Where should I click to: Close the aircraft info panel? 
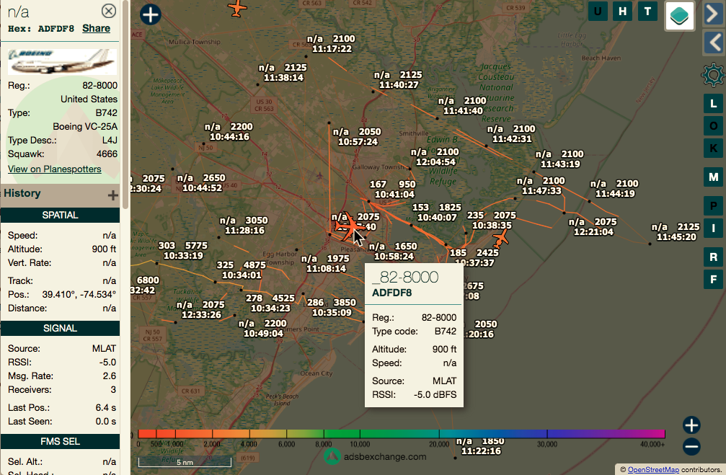[108, 11]
